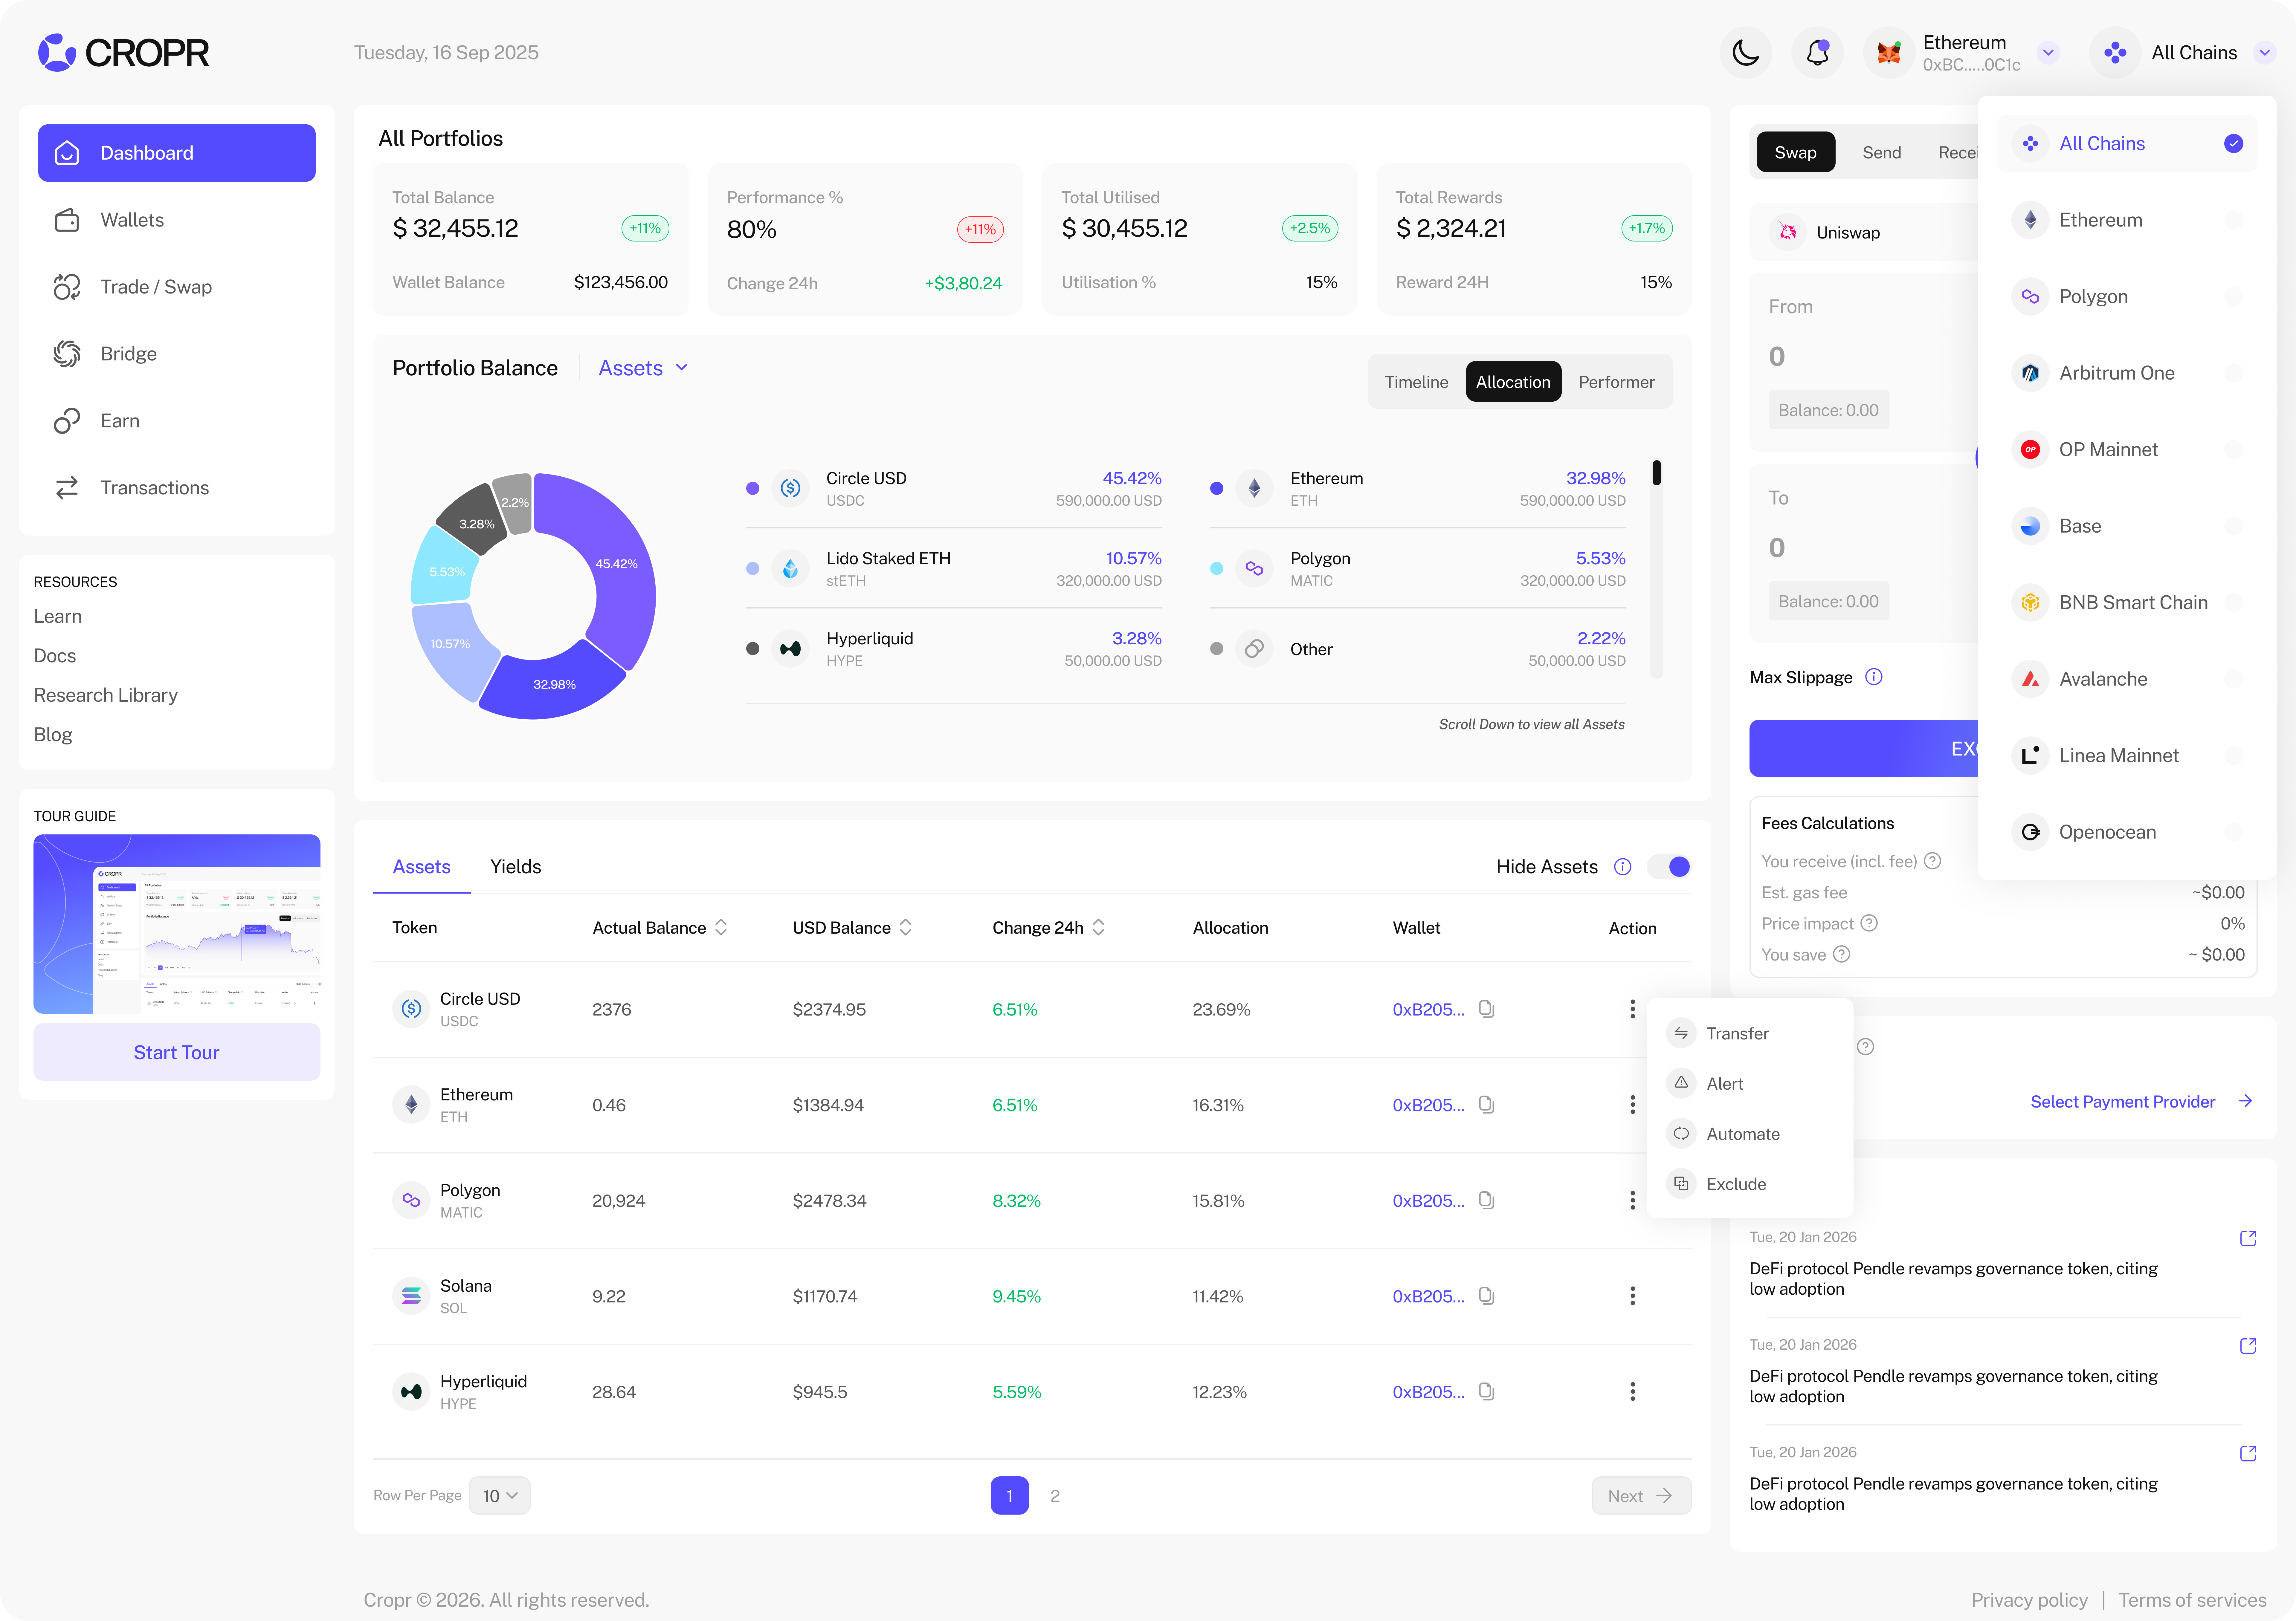Copy the Polygon row wallet address
Image resolution: width=2296 pixels, height=1621 pixels.
pos(1487,1200)
